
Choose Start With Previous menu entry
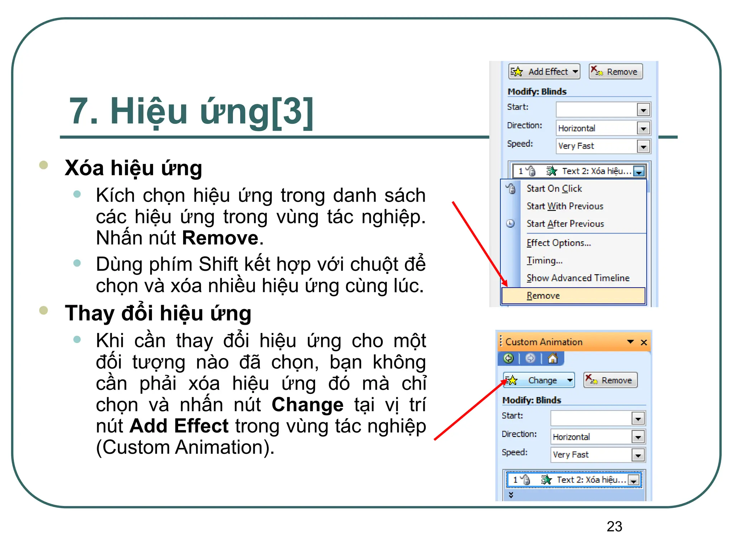coord(565,206)
